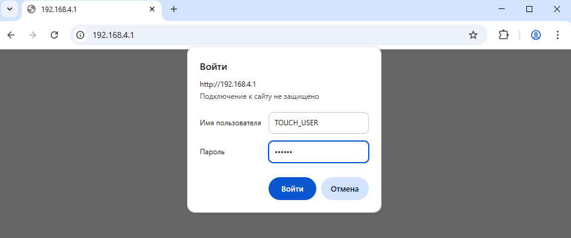The width and height of the screenshot is (571, 238).
Task: Click the Войти dialog heading
Action: pos(214,67)
